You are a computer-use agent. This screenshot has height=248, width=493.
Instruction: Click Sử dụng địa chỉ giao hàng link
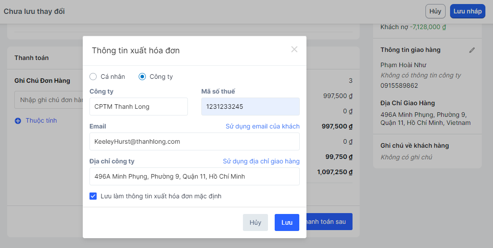[261, 161]
